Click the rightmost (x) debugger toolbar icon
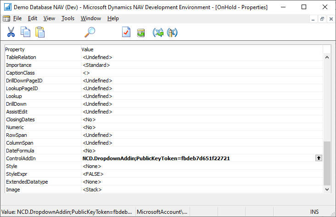Image resolution: width=336 pixels, height=217 pixels. [x=173, y=33]
